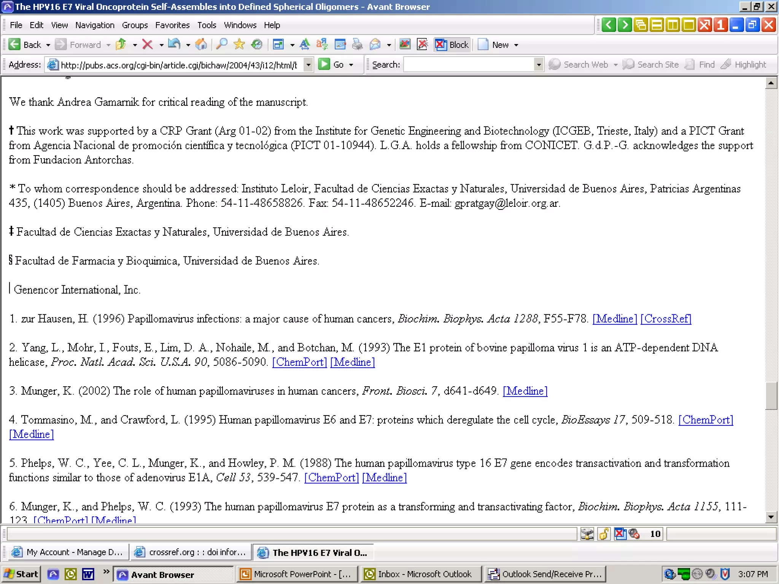Open the Favorites menu
The width and height of the screenshot is (779, 584).
(x=172, y=25)
